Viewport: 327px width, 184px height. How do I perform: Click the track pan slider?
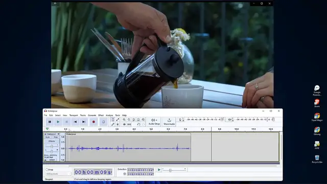[52, 151]
